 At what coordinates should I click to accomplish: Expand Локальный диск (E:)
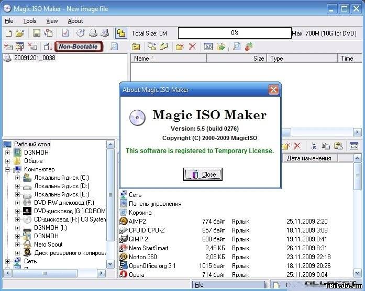click(x=17, y=195)
